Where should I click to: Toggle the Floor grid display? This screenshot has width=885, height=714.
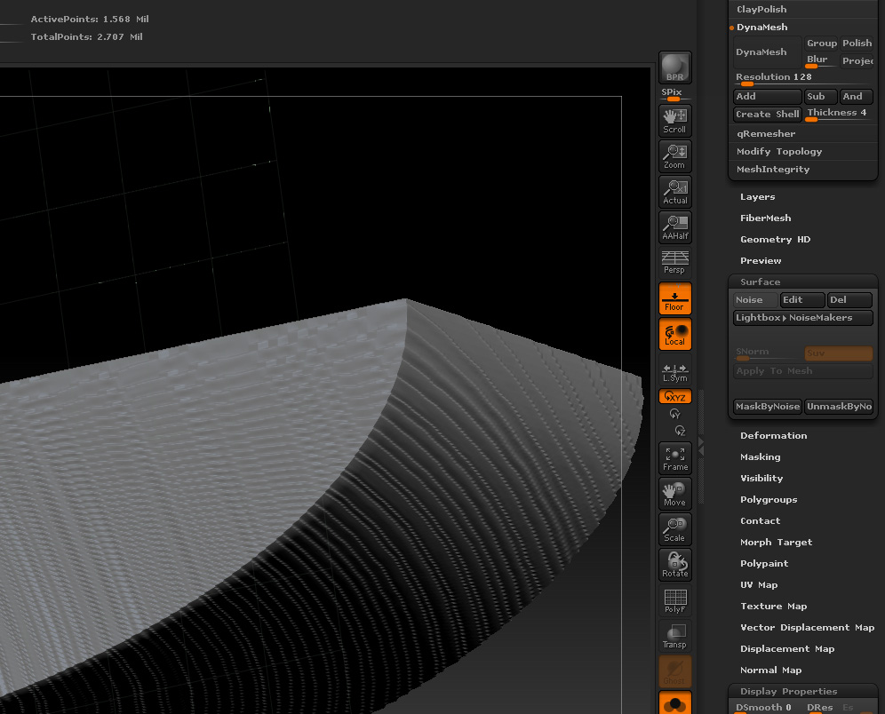[x=674, y=298]
